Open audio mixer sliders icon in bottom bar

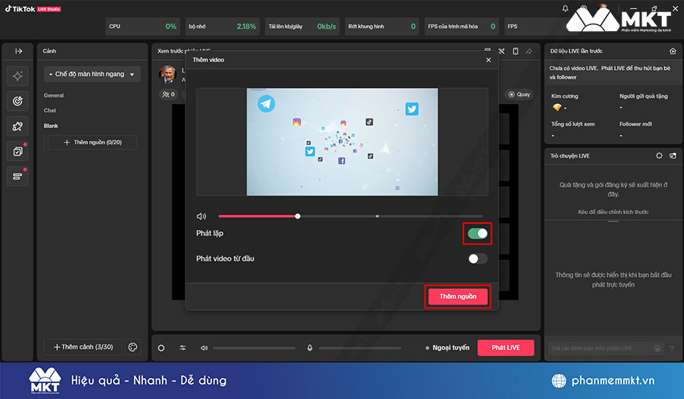coord(183,348)
